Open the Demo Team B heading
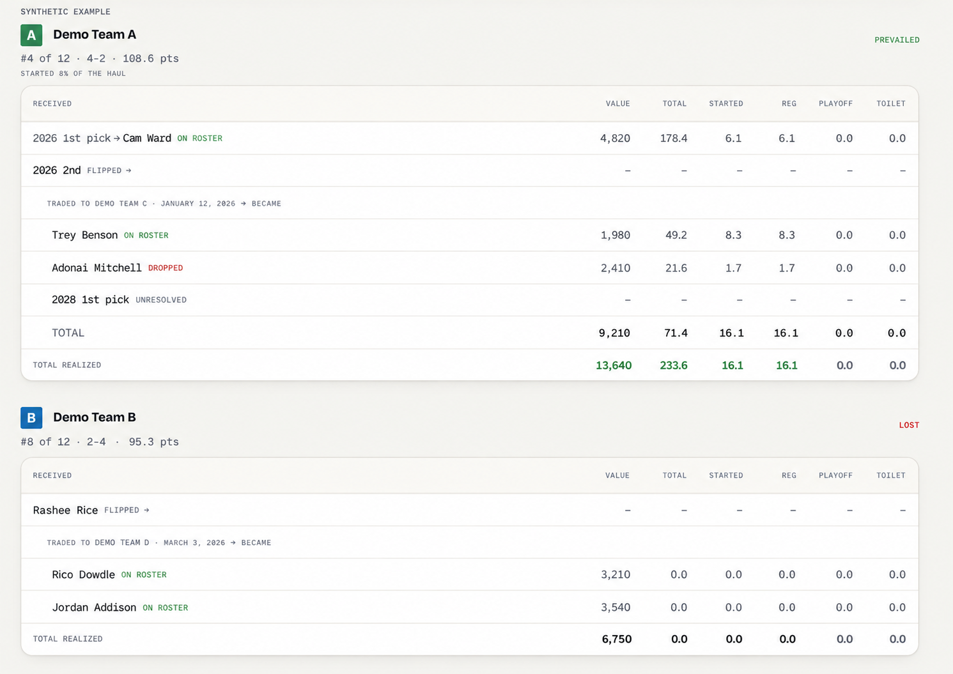This screenshot has height=674, width=953. (x=95, y=417)
